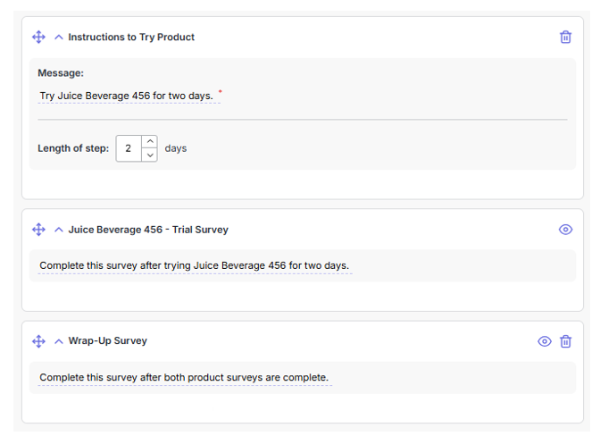Screen dimensions: 600x436
Task: Preview the Wrap-Up Survey with eye icon
Action: [544, 341]
